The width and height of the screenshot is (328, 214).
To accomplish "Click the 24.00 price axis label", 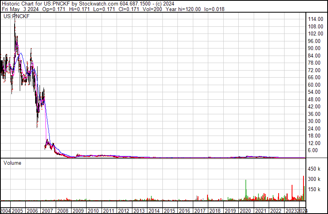I will (x=314, y=129).
